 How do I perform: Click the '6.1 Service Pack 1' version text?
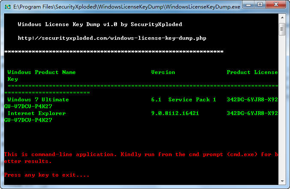(x=184, y=100)
